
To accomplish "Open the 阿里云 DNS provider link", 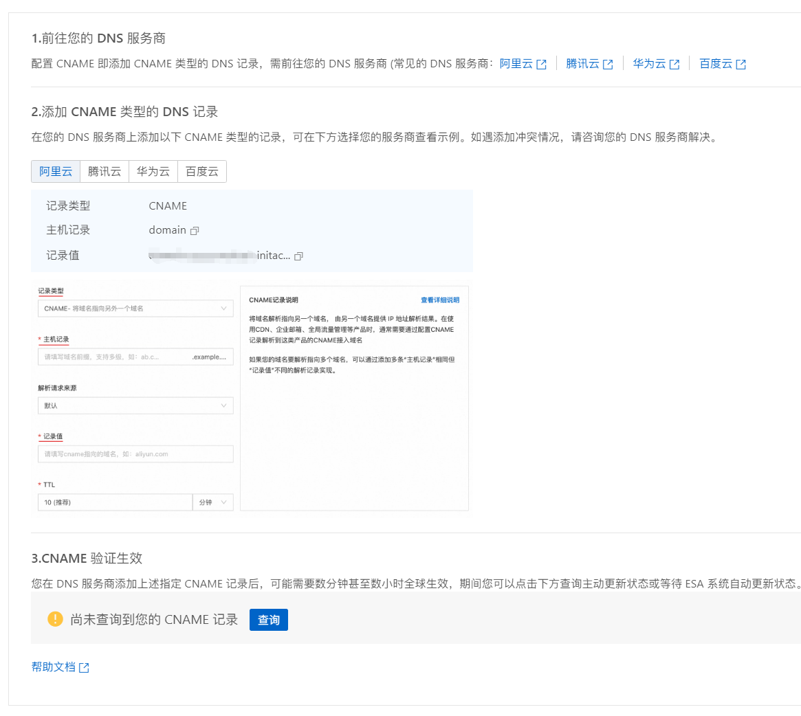I will pyautogui.click(x=516, y=64).
